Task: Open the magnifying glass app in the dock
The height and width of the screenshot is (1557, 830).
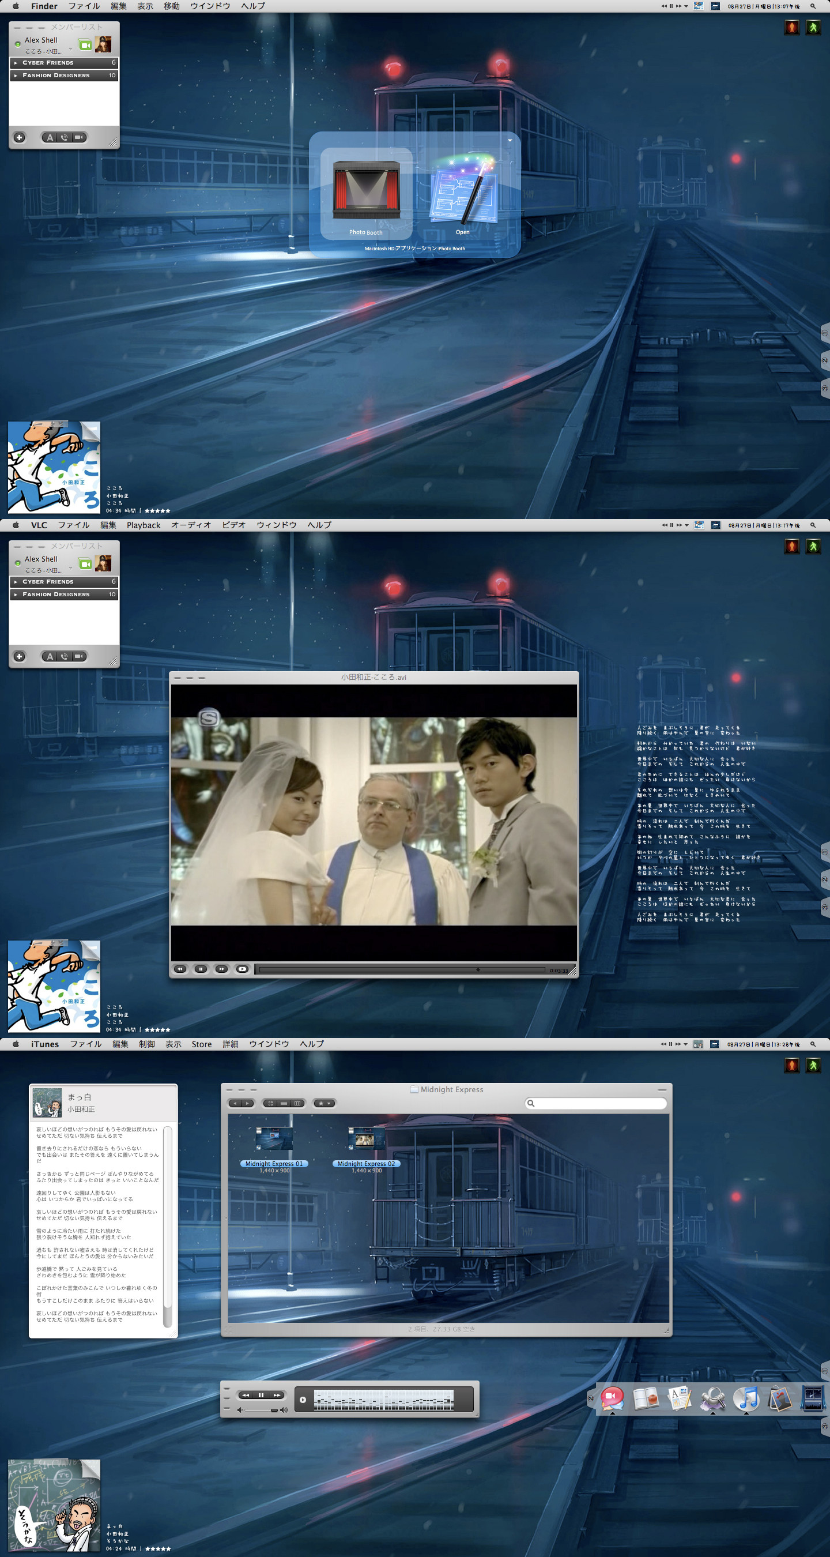Action: [x=713, y=1398]
